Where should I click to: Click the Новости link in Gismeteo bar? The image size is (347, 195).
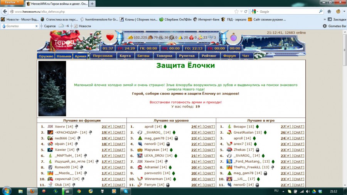point(83,26)
